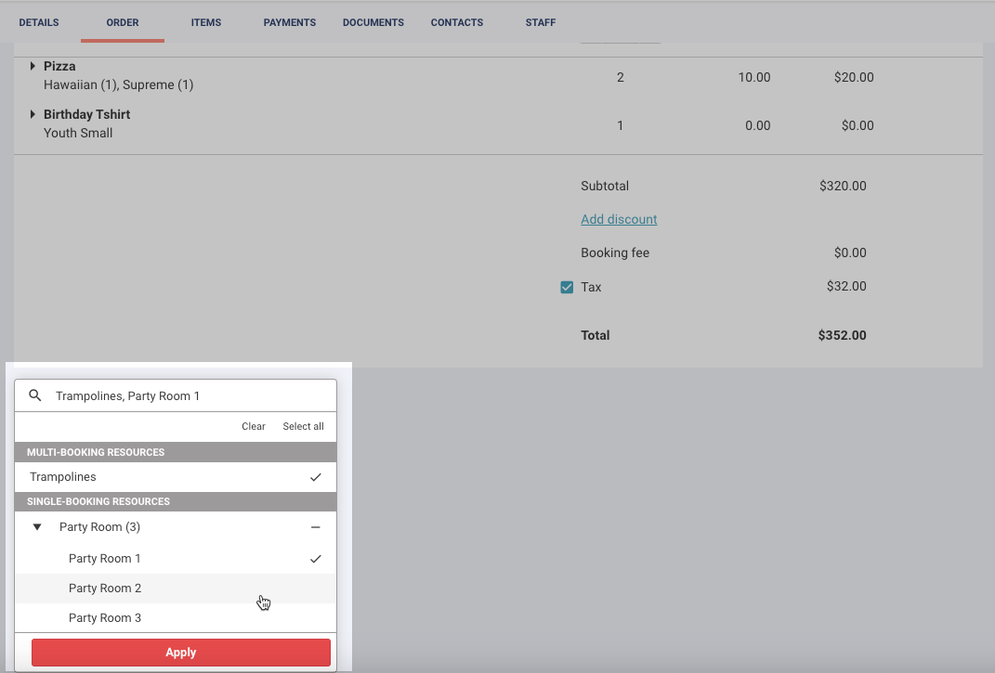Screen dimensions: 995x673
Task: Clear all selected resources
Action: pyautogui.click(x=254, y=426)
